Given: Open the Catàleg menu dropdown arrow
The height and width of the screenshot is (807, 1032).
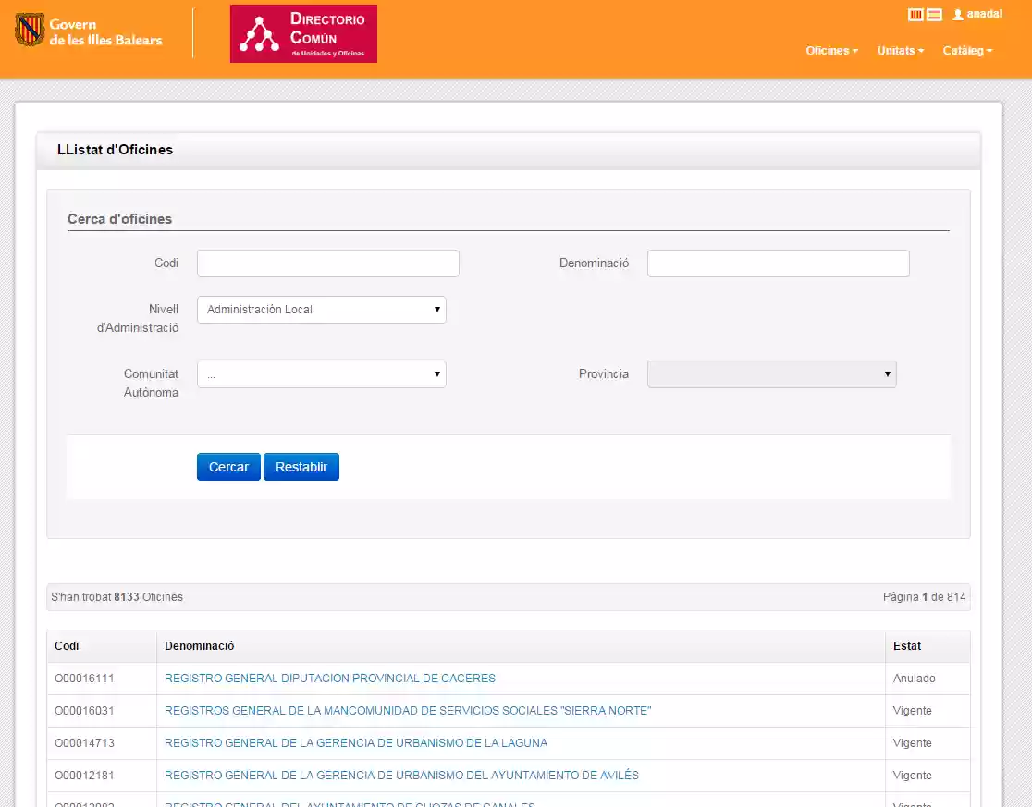Looking at the screenshot, I should click(989, 51).
